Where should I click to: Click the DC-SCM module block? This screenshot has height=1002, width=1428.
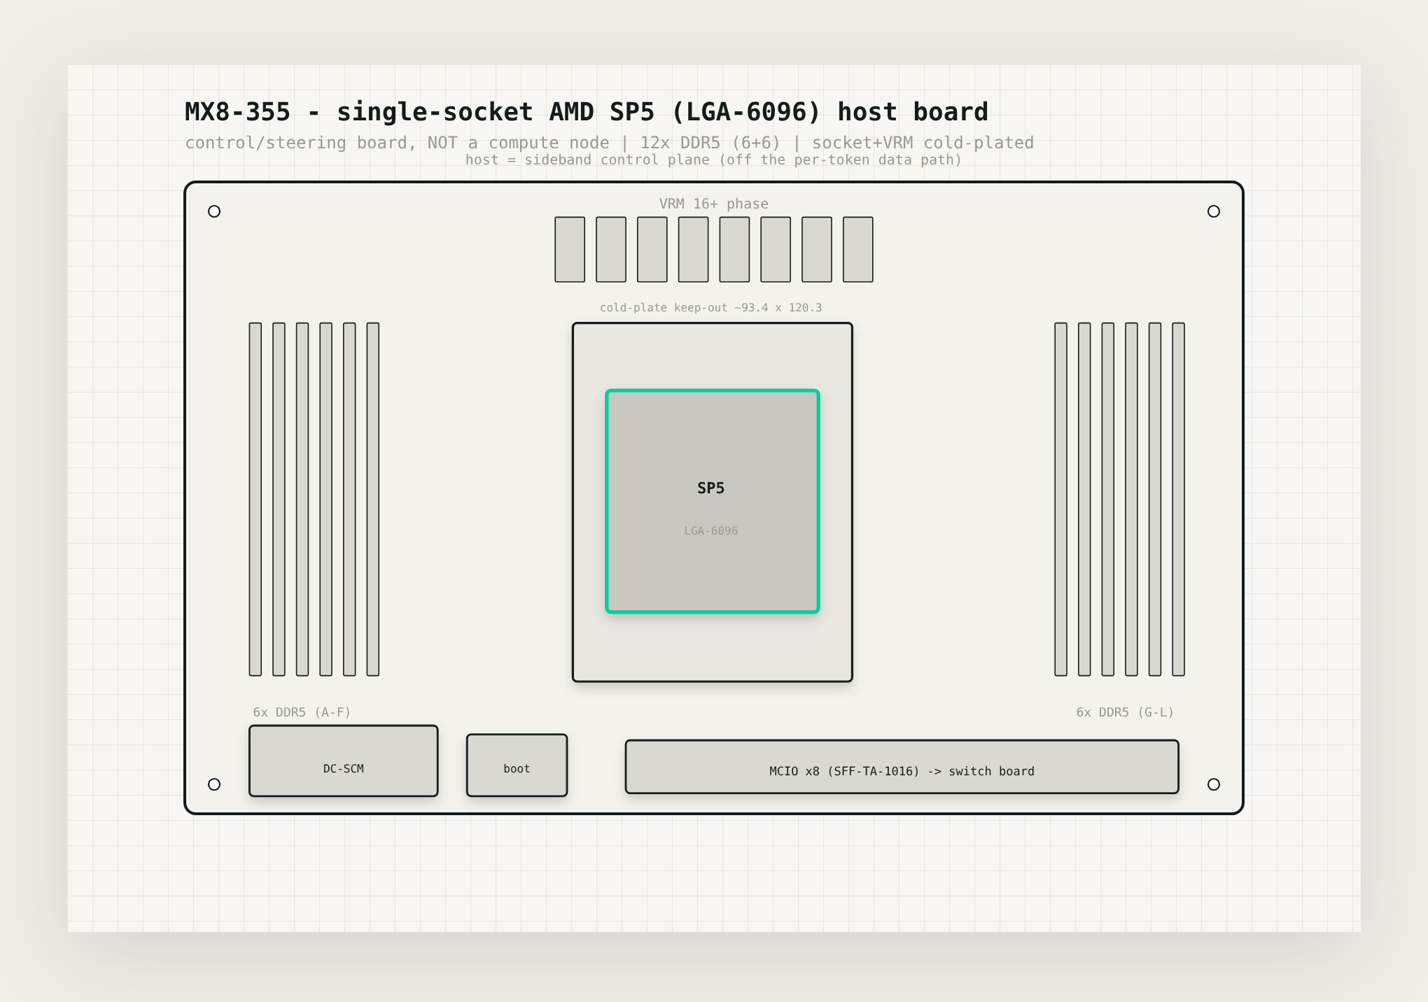(343, 761)
